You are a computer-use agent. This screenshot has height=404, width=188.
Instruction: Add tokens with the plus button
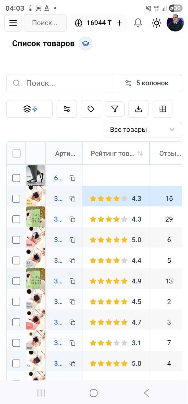pos(119,23)
